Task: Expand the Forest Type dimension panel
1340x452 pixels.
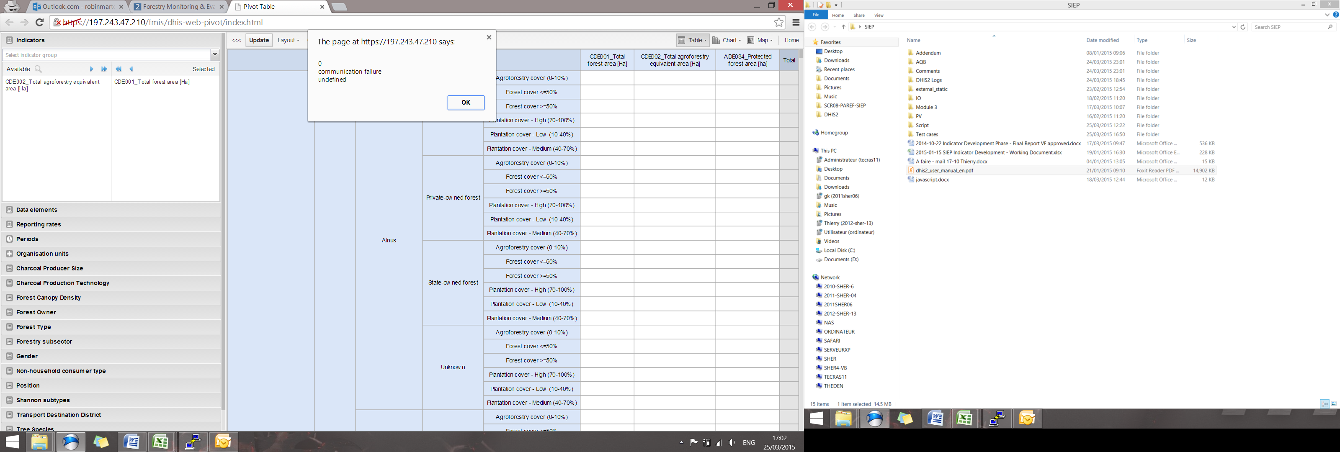Action: [x=33, y=327]
